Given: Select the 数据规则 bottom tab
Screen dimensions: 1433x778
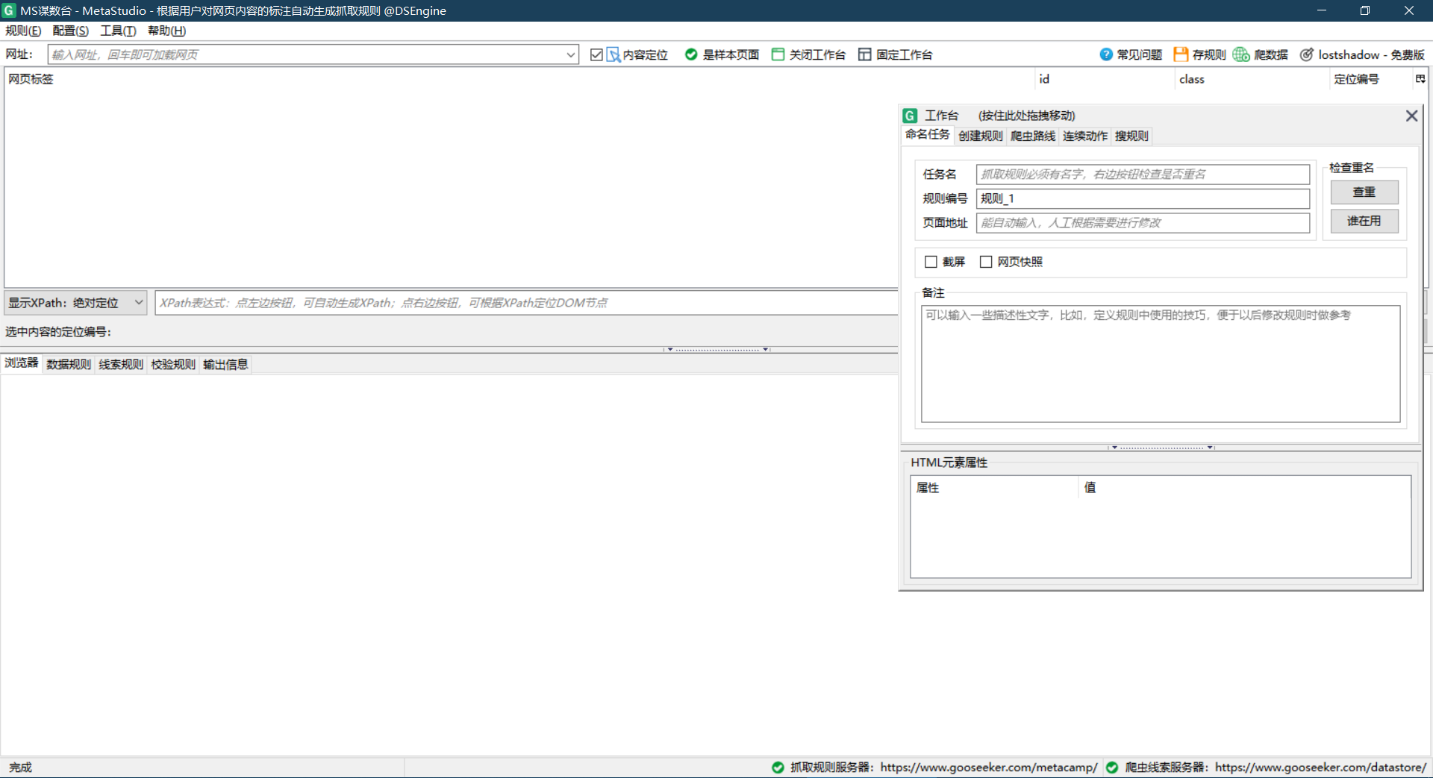Looking at the screenshot, I should click(x=69, y=364).
